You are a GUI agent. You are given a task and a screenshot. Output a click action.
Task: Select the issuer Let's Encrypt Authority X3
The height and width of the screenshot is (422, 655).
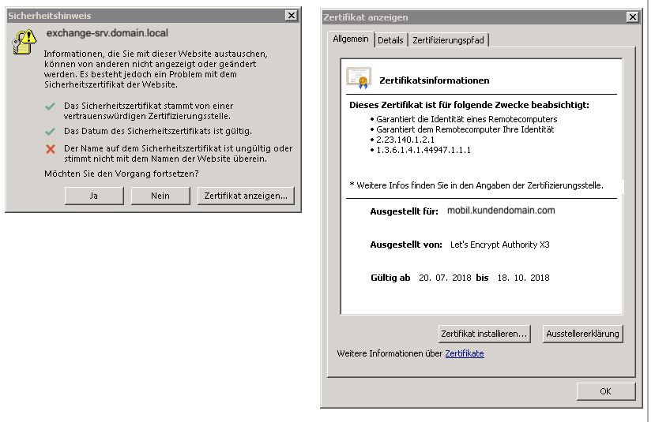tap(499, 245)
